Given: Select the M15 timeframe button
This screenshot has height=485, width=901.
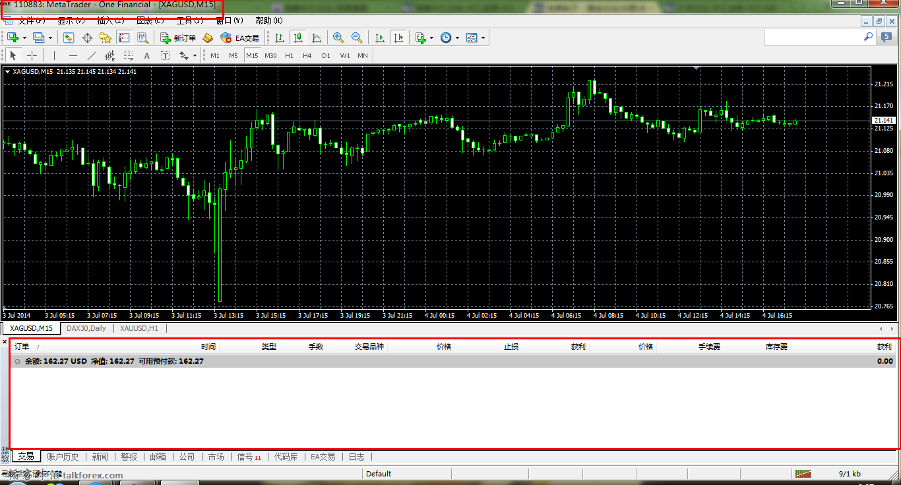Looking at the screenshot, I should 252,55.
